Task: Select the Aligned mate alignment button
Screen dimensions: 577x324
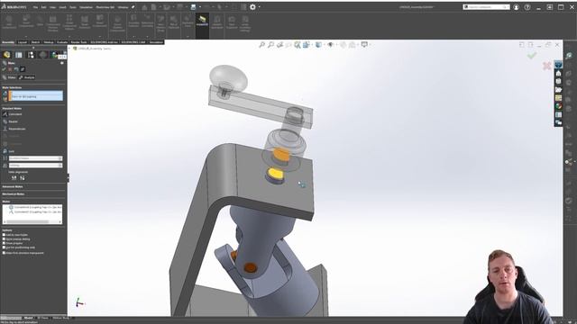Action: (14, 178)
